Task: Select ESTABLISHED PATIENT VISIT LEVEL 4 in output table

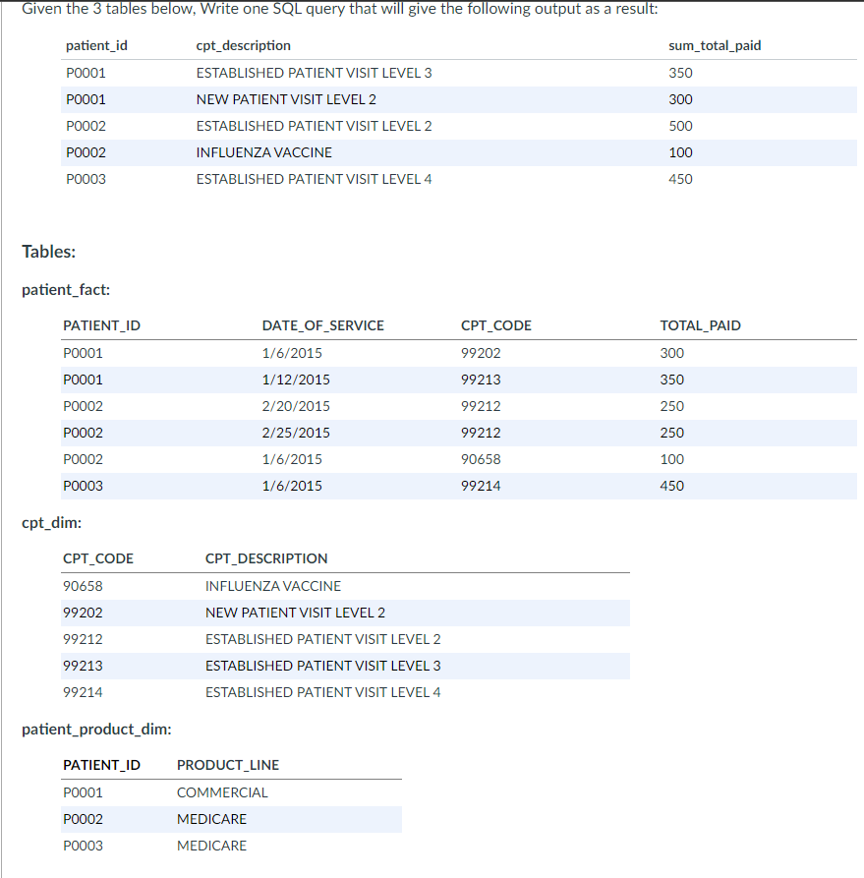Action: [314, 179]
